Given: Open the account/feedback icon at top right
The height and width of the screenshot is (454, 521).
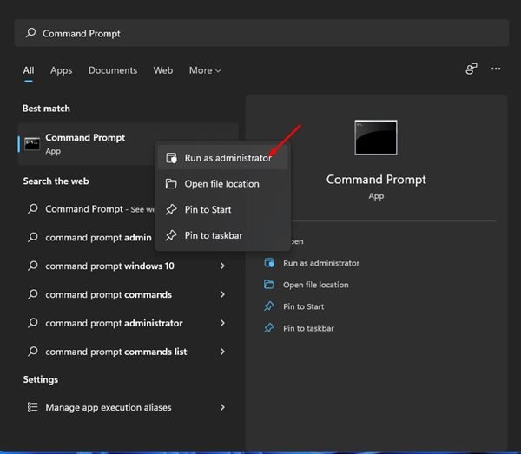Looking at the screenshot, I should [x=472, y=69].
